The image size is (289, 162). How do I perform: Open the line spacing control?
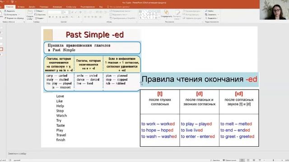(x=105, y=12)
